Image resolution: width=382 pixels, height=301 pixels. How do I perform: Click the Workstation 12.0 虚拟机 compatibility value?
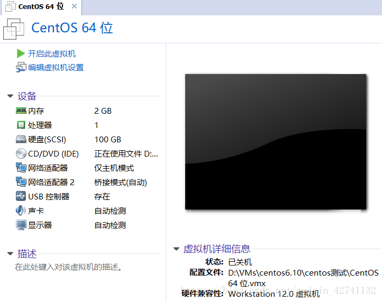point(274,294)
